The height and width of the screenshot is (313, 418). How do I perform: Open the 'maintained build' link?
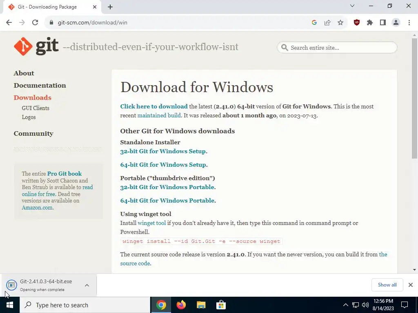tap(159, 115)
